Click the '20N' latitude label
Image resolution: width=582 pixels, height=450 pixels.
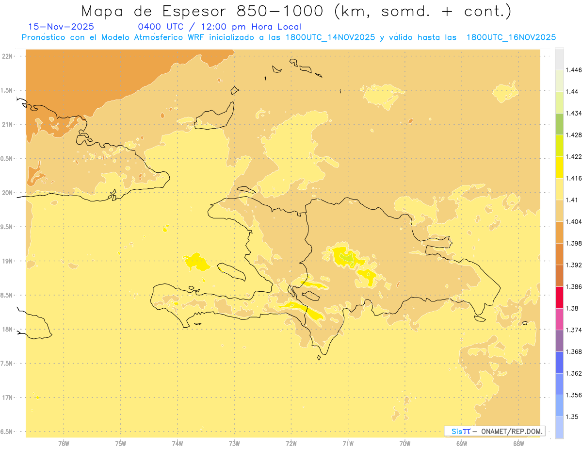coord(7,193)
